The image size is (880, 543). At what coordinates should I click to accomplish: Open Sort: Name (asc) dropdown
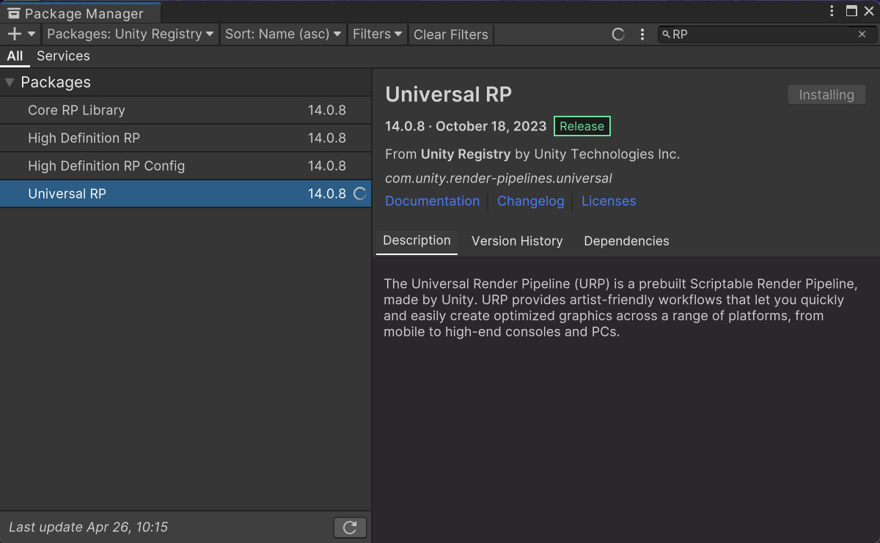pos(283,34)
